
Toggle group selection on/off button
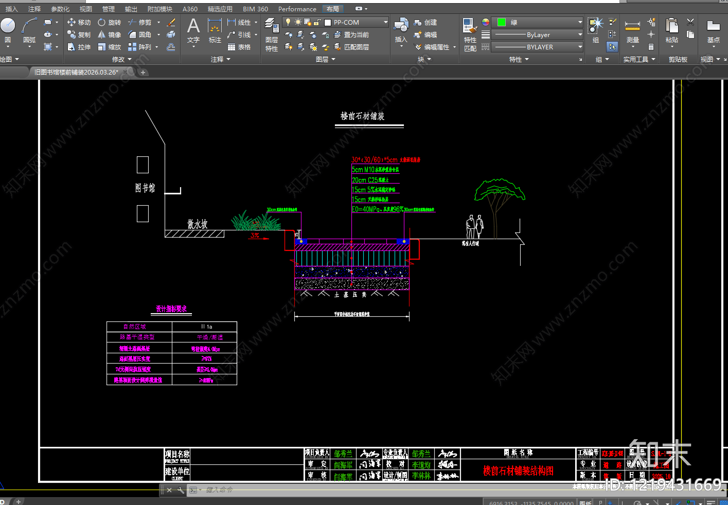click(612, 47)
